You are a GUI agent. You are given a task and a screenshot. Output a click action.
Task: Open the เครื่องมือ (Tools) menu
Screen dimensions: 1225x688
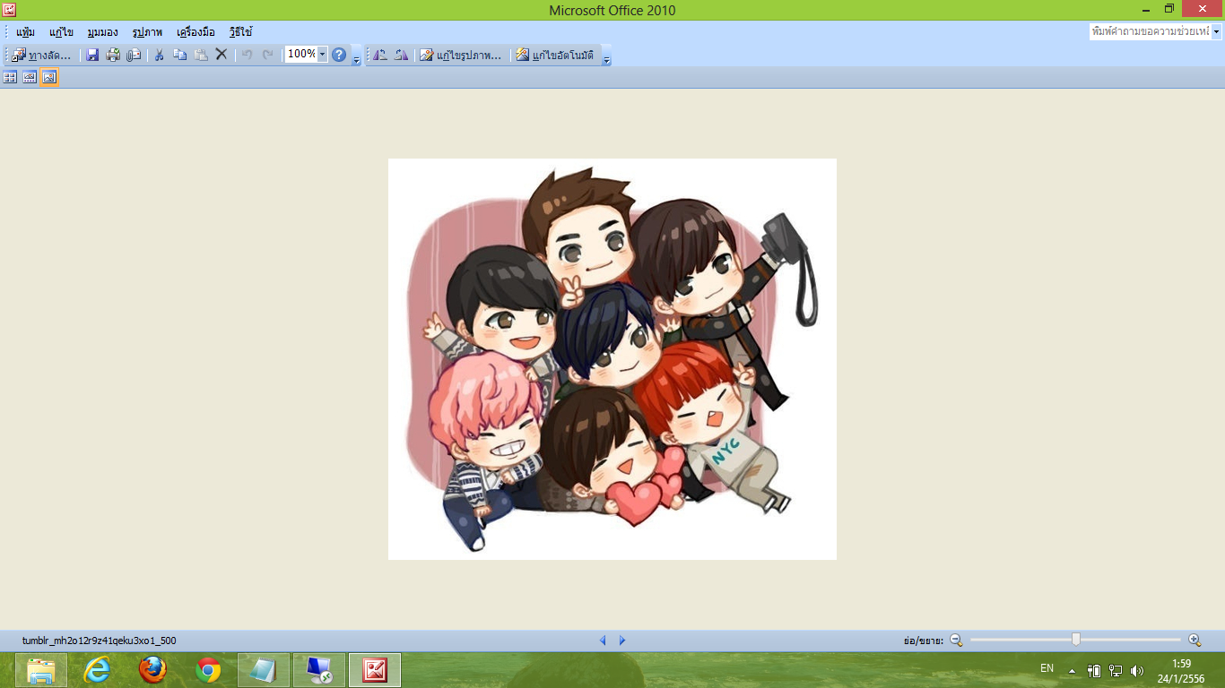tap(196, 32)
